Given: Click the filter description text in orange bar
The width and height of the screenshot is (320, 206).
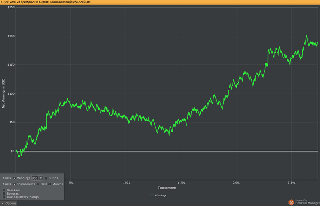Looking at the screenshot, I should 50,2.
